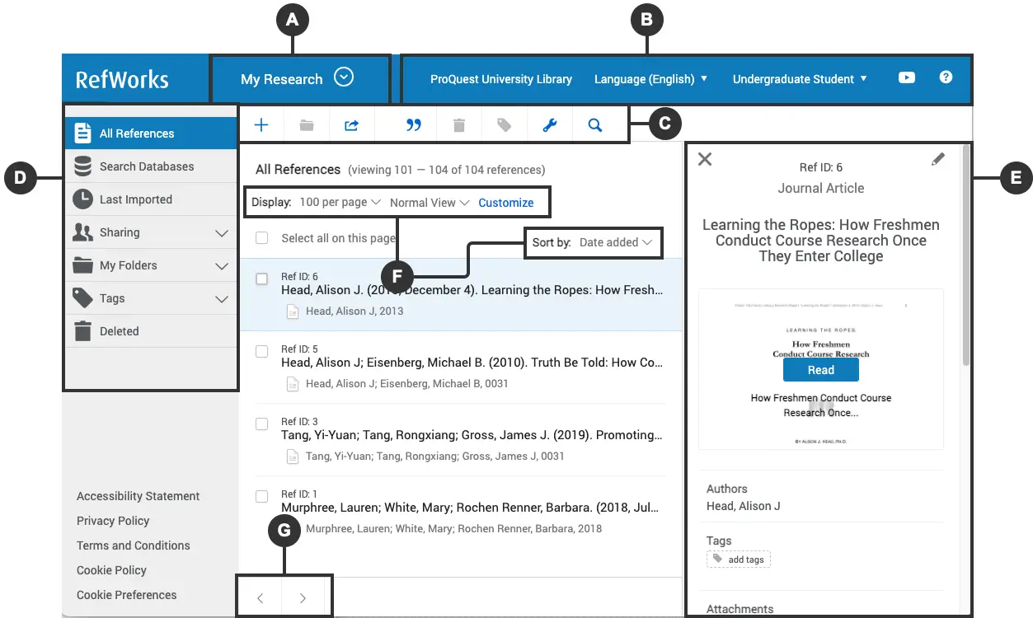The width and height of the screenshot is (1033, 618).
Task: Edit the reference using the pencil icon
Action: click(x=937, y=160)
